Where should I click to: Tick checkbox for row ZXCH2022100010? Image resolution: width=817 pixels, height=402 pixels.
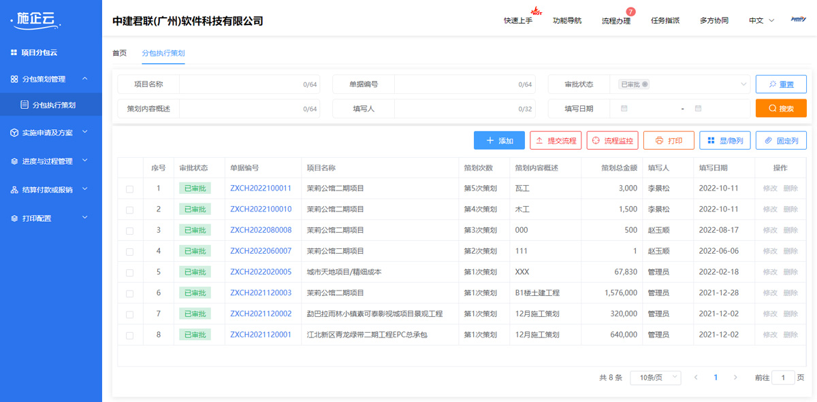pyautogui.click(x=130, y=210)
